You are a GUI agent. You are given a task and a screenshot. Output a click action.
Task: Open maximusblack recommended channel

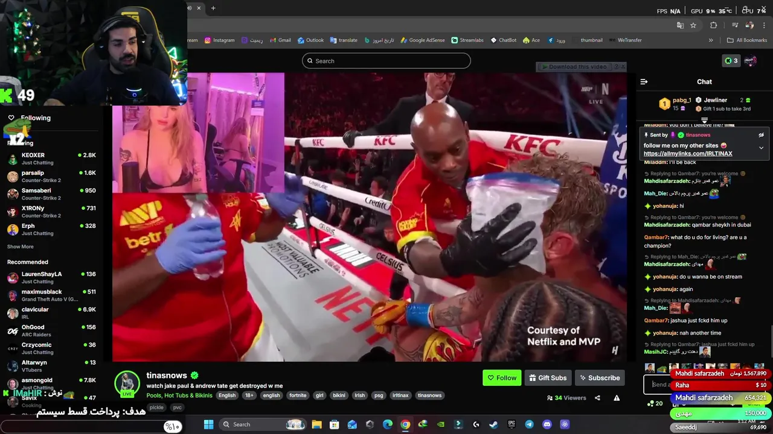51,295
